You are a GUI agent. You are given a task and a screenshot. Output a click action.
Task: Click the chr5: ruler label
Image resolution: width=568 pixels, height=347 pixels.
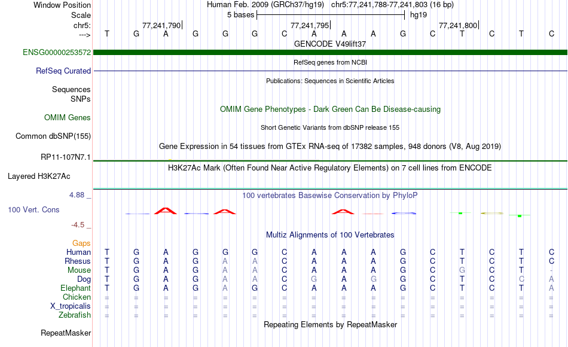point(83,25)
